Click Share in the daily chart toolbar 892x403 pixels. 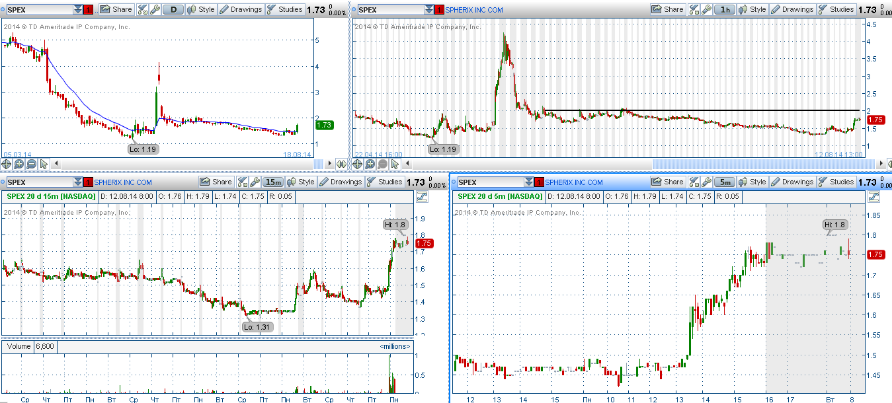click(x=116, y=10)
